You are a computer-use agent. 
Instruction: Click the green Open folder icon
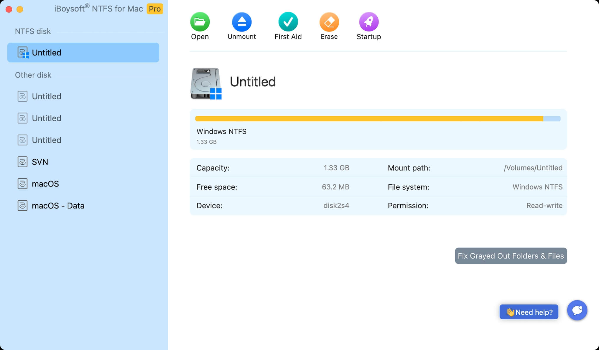point(200,22)
